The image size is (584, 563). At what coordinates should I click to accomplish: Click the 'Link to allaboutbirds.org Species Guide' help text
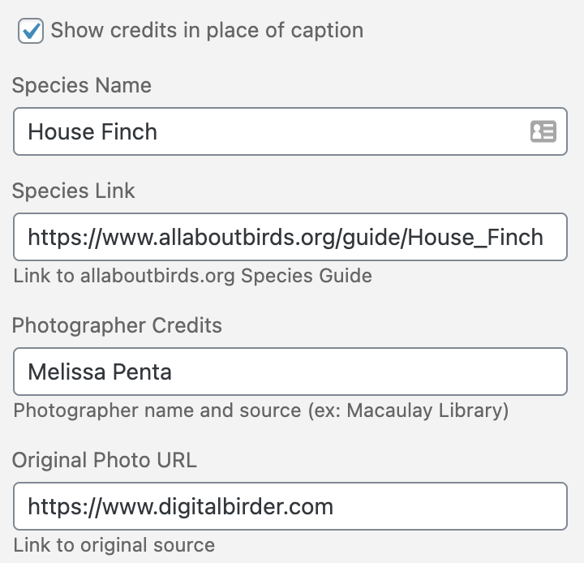[x=192, y=276]
